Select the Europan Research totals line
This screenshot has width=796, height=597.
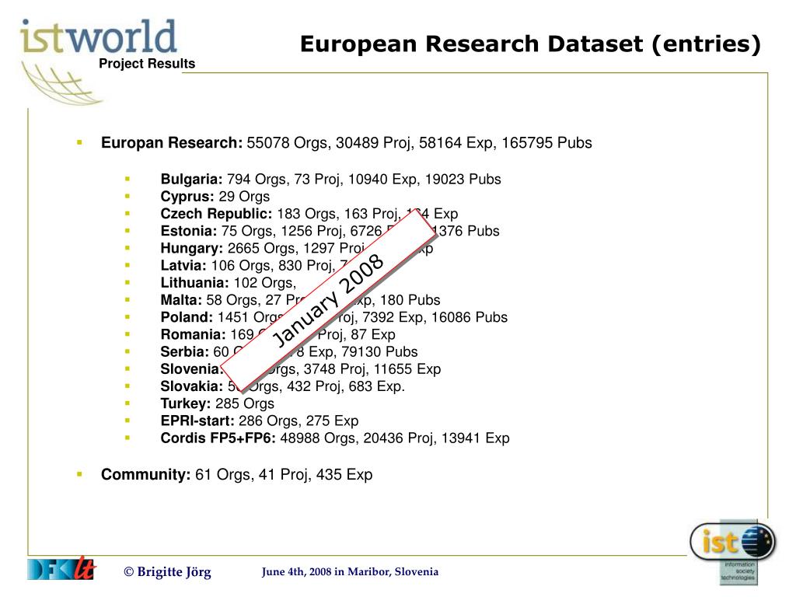click(346, 143)
